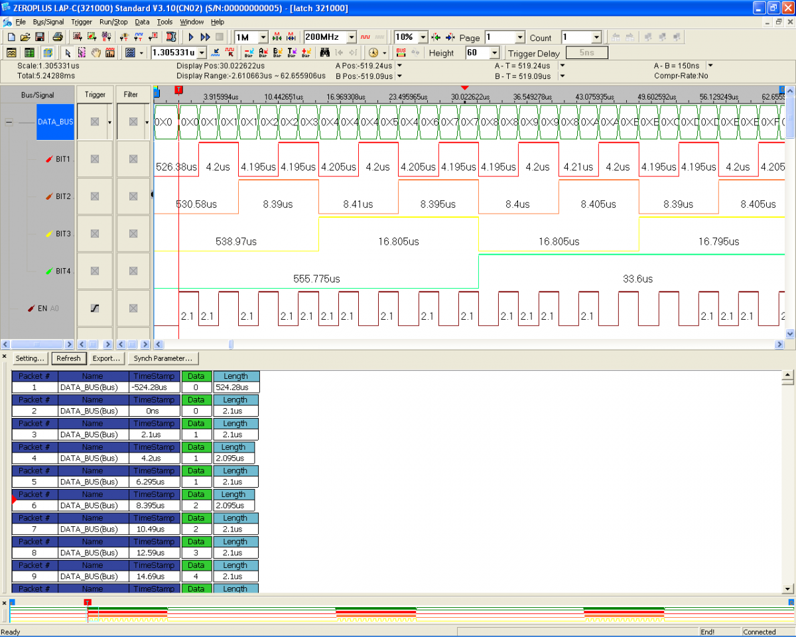Image resolution: width=796 pixels, height=637 pixels.
Task: Click the repetitive run double-arrow icon
Action: coord(205,37)
